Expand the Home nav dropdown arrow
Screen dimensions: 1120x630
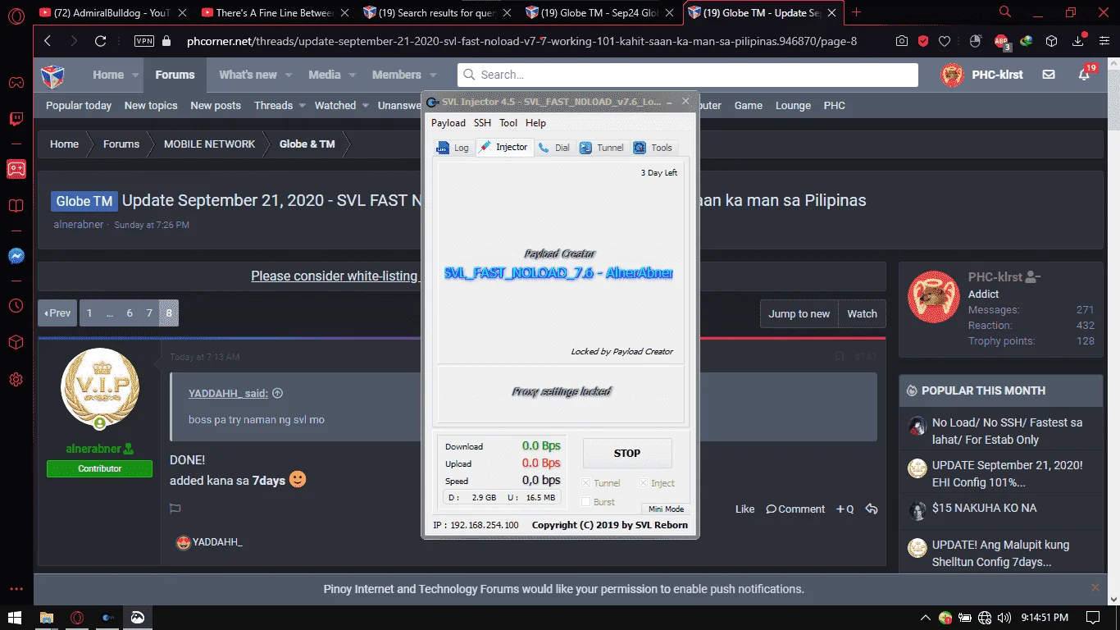click(x=135, y=75)
